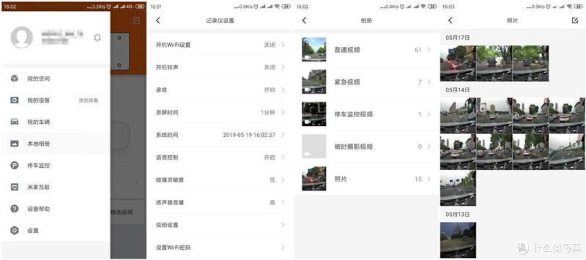Expand 视频设置 row chevron
Viewport: 586px width, 260px height.
point(283,225)
